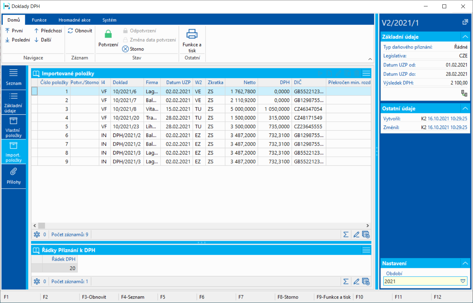This screenshot has width=473, height=303.
Task: Sort by the Číslo položky column header
Action: pos(54,82)
